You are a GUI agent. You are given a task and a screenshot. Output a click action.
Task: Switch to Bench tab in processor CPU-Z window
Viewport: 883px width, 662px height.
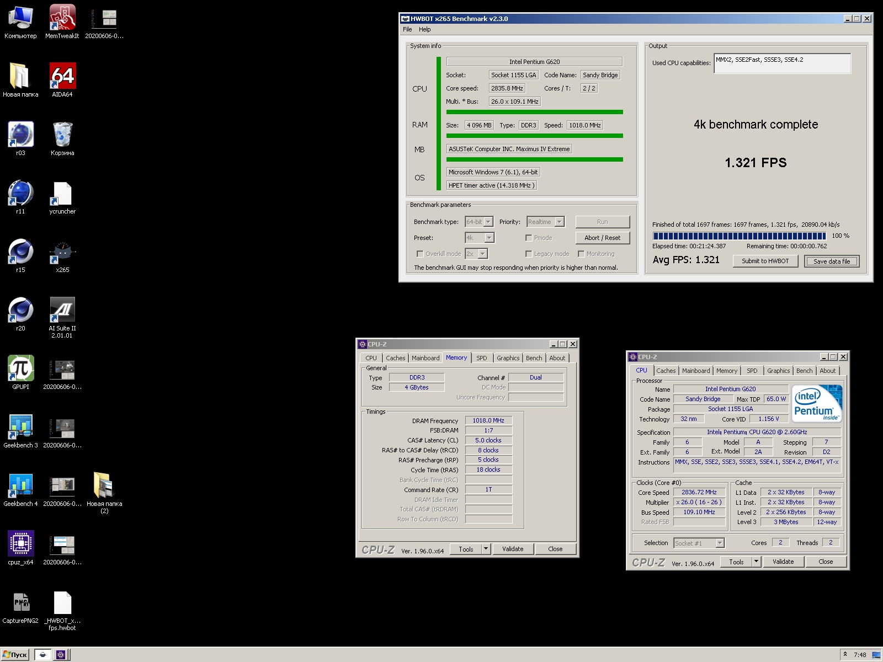click(804, 371)
